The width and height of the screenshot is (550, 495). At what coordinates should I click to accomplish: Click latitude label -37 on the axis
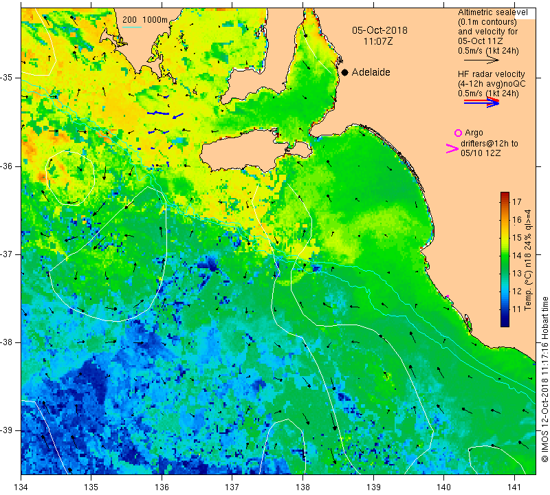click(6, 254)
